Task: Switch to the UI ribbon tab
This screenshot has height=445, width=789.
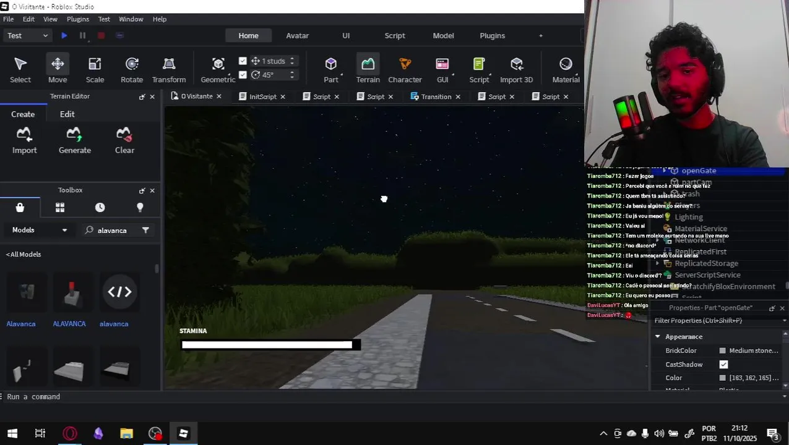Action: (346, 36)
